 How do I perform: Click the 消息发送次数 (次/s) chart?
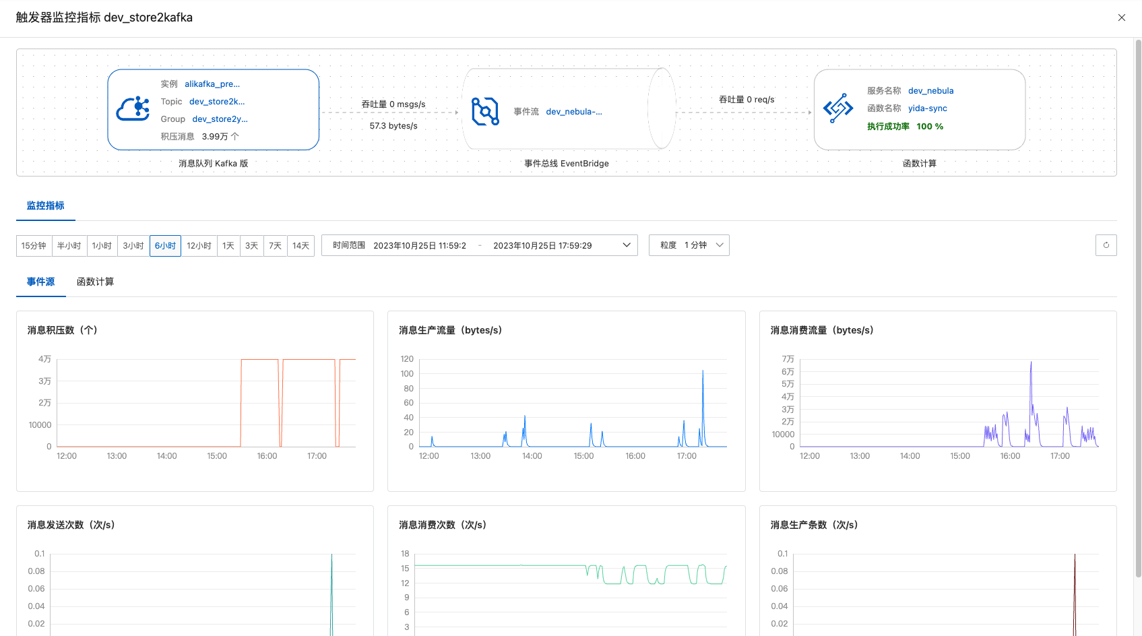pos(195,571)
